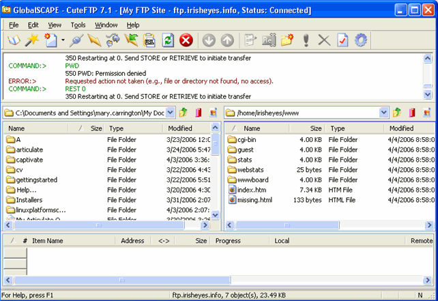This screenshot has height=301, width=438.
Task: Click the Reconnect icon in toolbar
Action: point(113,40)
